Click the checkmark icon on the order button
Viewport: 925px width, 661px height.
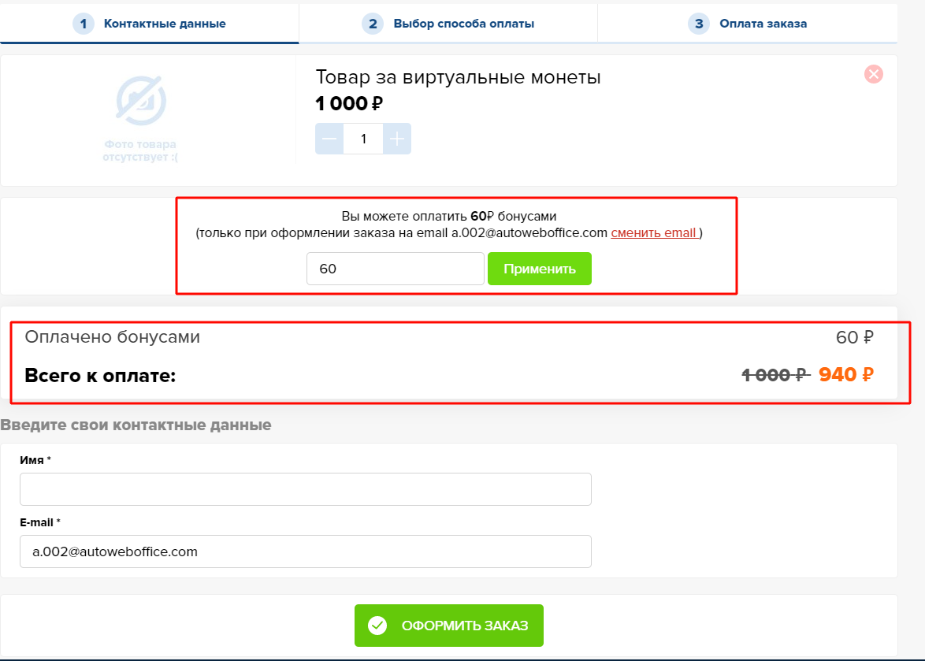click(x=377, y=626)
